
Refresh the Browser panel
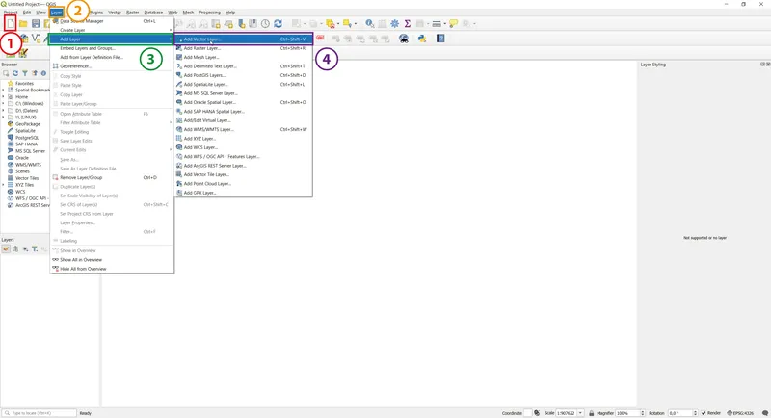15,73
